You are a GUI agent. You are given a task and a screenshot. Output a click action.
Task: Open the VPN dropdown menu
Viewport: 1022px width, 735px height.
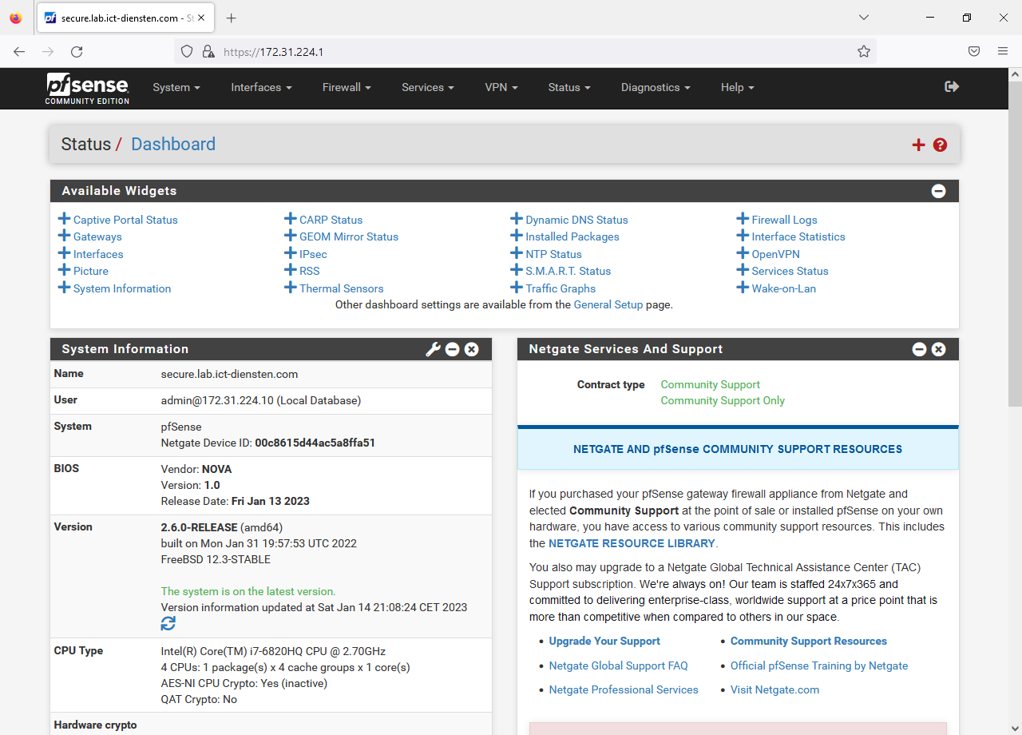click(501, 88)
